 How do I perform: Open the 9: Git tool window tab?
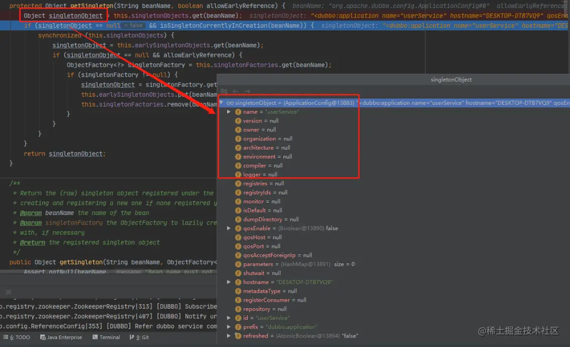[139, 337]
